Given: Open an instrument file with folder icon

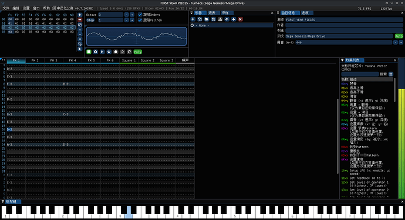Looking at the screenshot, I should point(207,19).
